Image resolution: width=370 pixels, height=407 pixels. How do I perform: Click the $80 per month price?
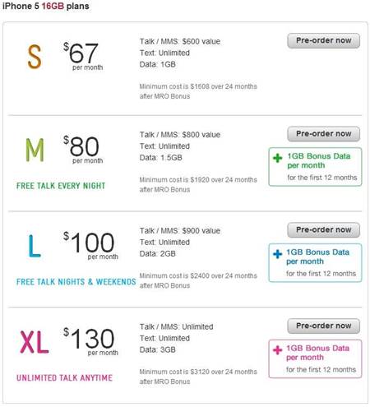pyautogui.click(x=83, y=150)
